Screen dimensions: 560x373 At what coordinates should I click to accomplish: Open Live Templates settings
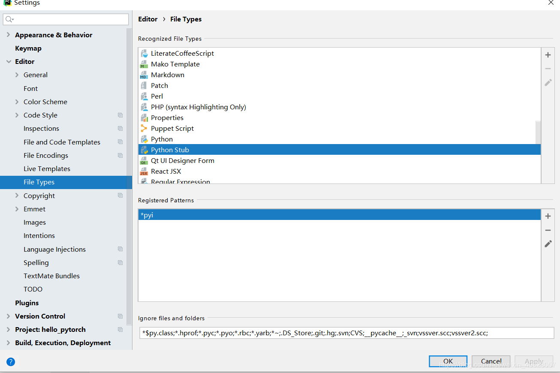(47, 169)
